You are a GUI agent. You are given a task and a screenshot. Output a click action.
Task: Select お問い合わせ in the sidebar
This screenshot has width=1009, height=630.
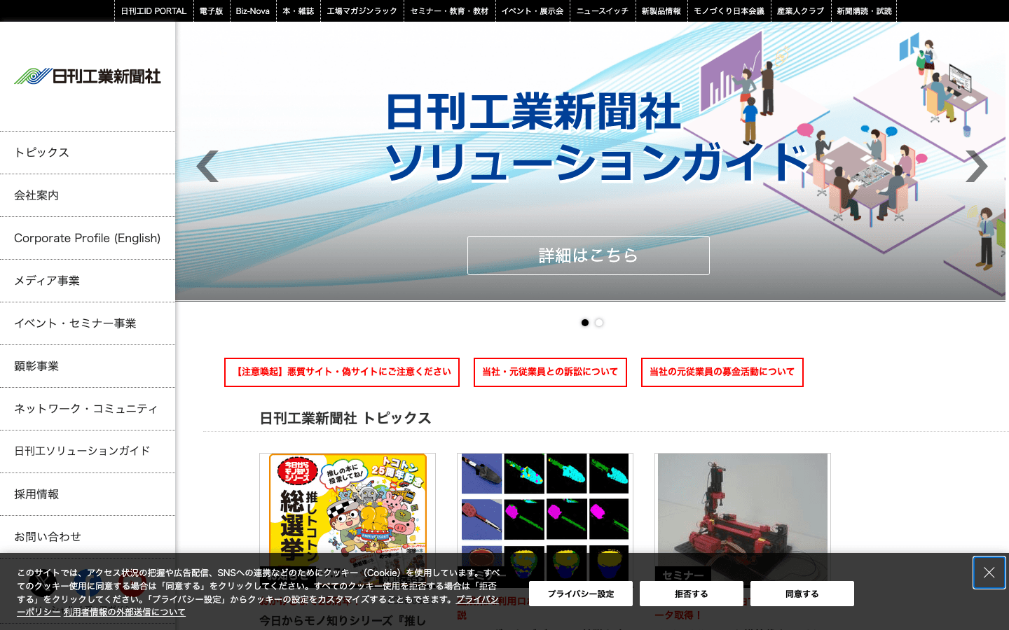(88, 537)
